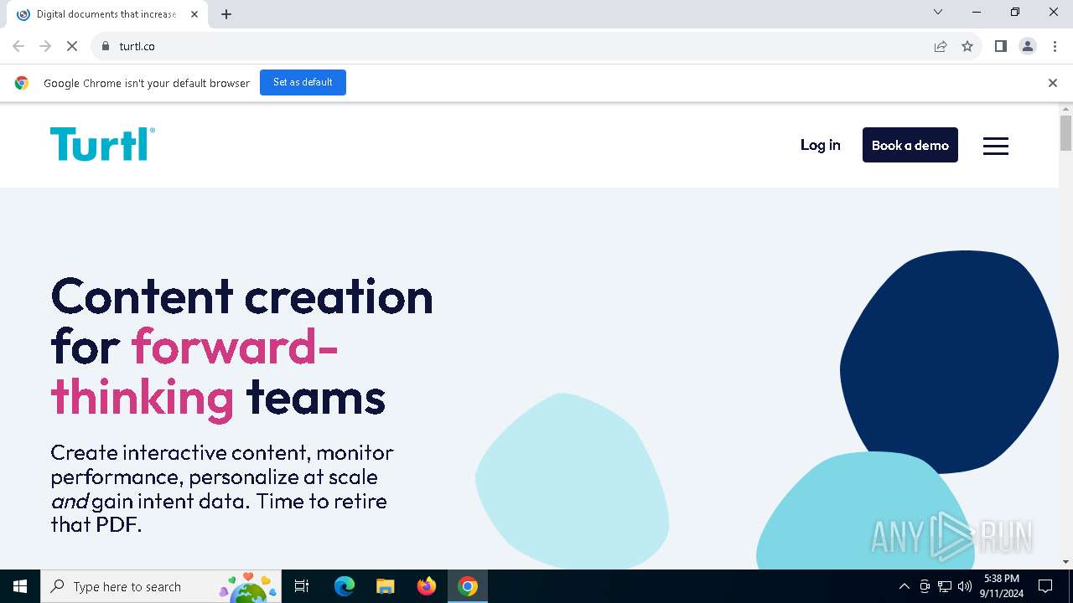The image size is (1073, 603).
Task: Open the volume control tray icon
Action: click(x=965, y=586)
